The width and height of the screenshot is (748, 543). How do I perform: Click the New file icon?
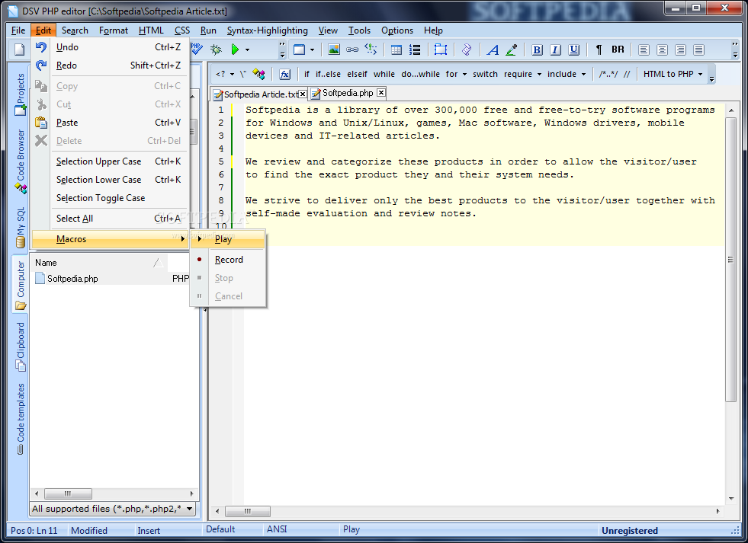(20, 49)
